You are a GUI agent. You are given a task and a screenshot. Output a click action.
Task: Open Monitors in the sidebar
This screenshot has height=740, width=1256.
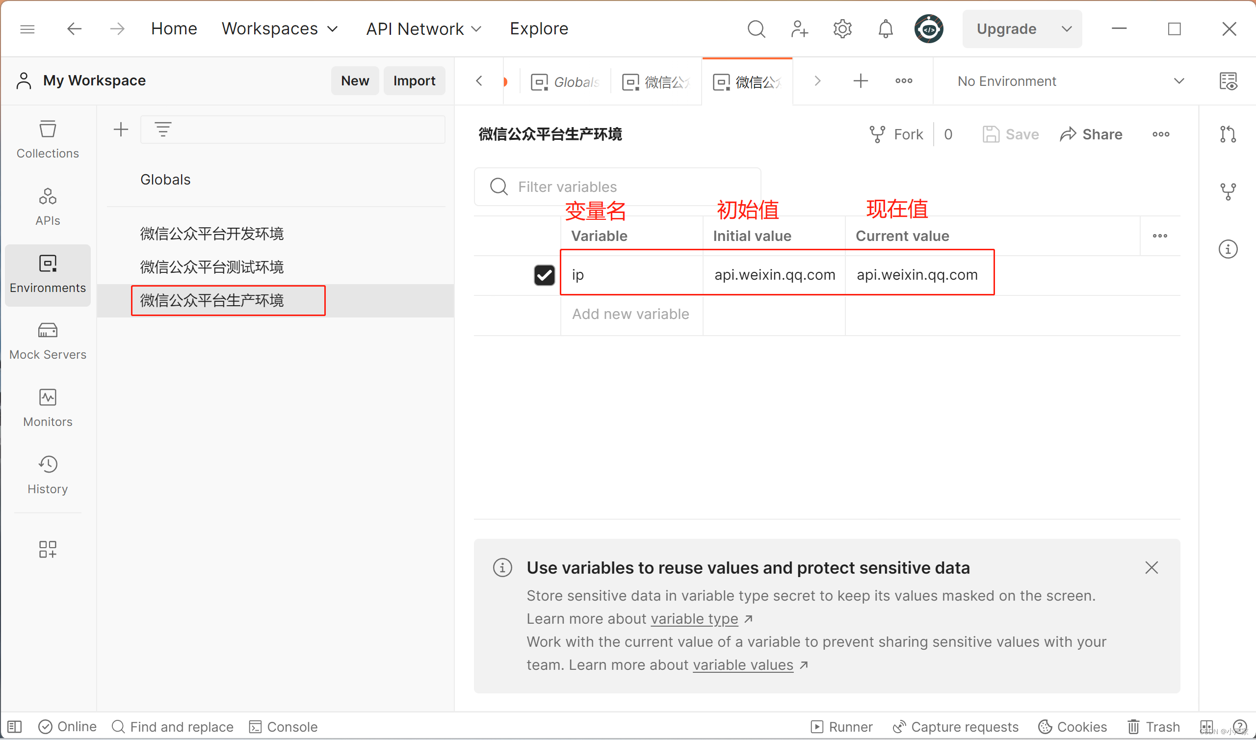point(48,408)
